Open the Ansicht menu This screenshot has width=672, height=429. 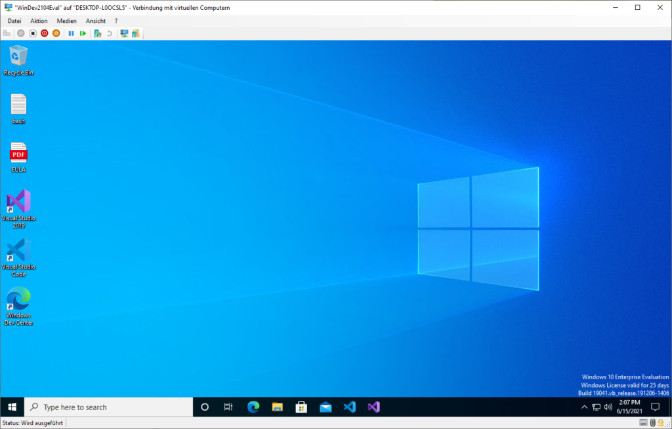click(x=95, y=21)
